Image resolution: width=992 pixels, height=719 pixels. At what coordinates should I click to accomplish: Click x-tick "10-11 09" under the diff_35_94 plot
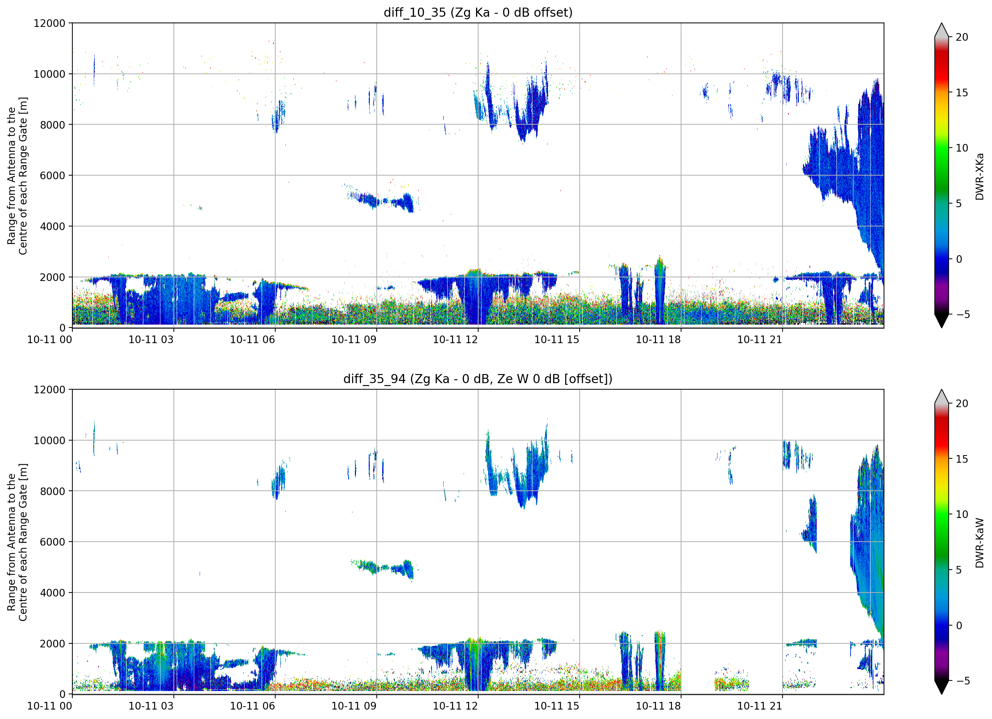point(354,706)
